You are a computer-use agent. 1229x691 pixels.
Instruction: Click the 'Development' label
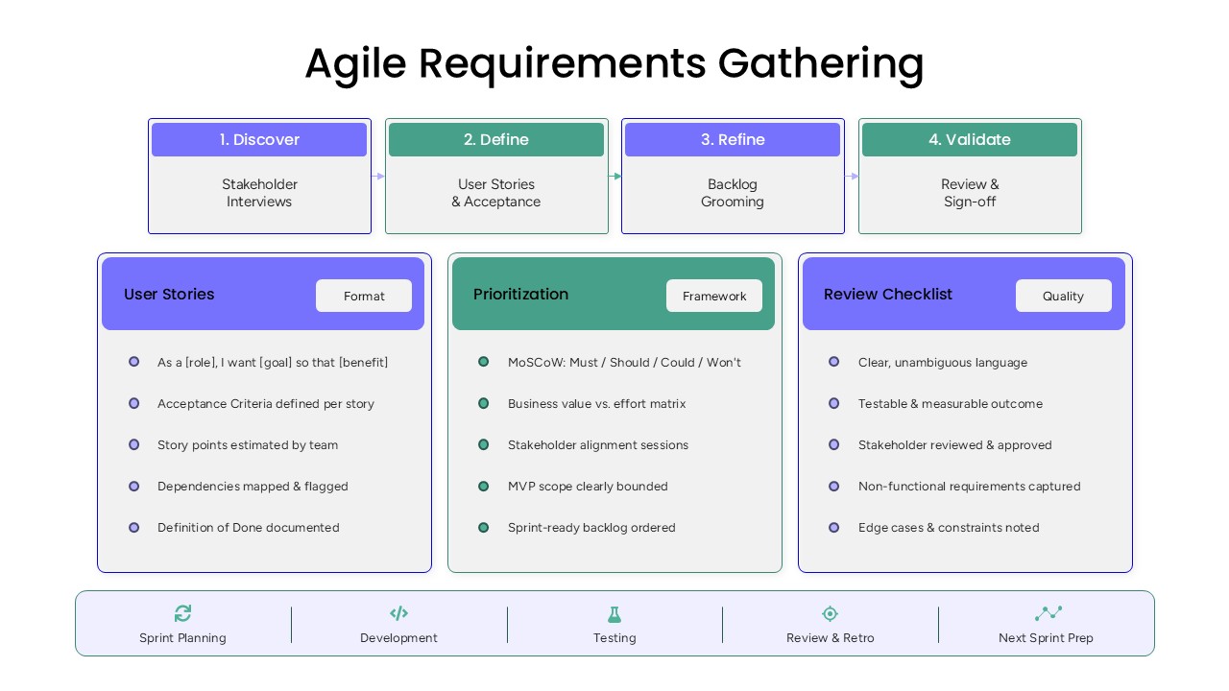398,638
